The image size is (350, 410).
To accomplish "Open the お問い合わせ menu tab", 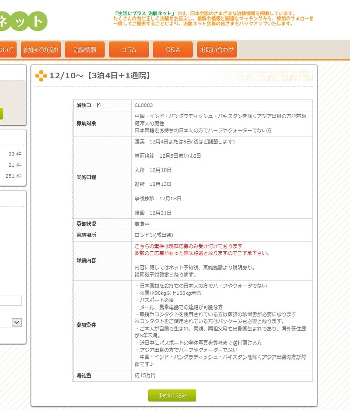I will click(217, 49).
